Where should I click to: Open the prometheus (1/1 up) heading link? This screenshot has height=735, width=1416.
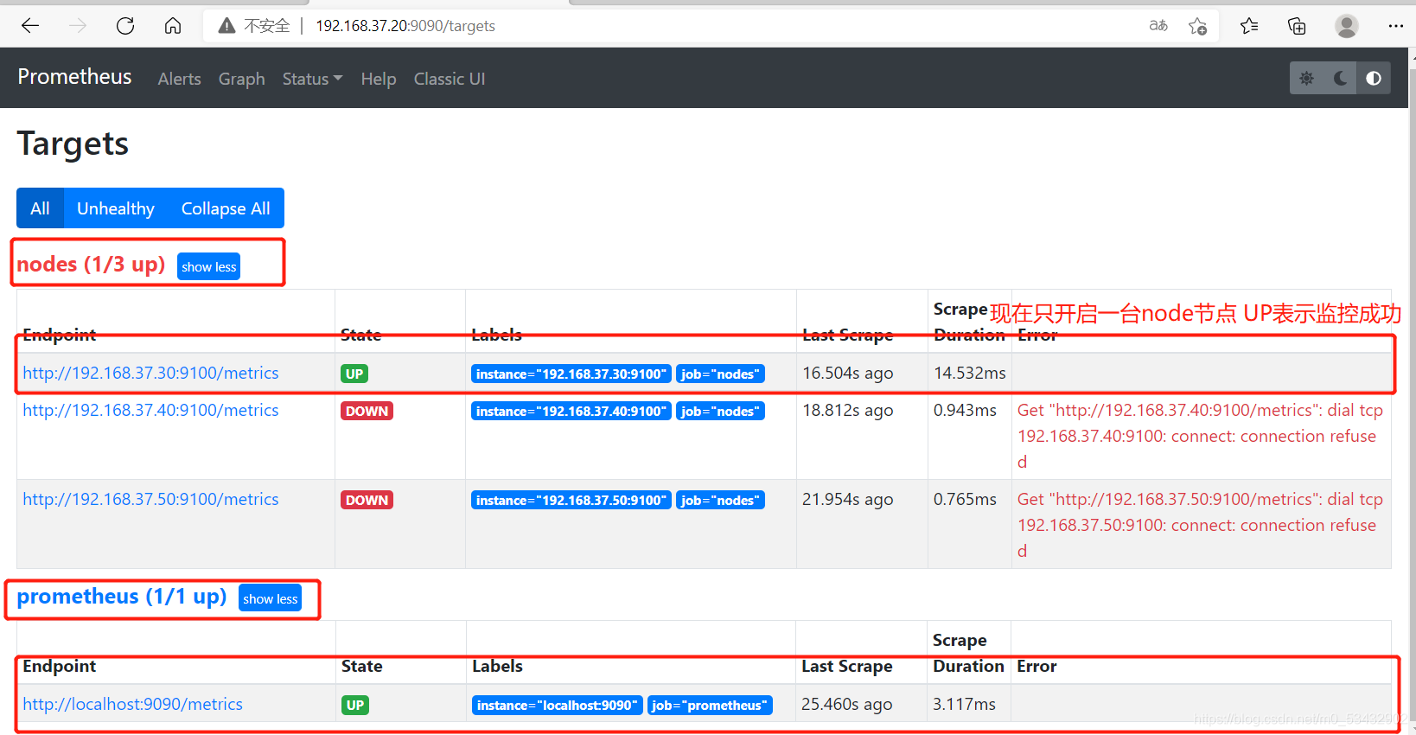pyautogui.click(x=122, y=596)
